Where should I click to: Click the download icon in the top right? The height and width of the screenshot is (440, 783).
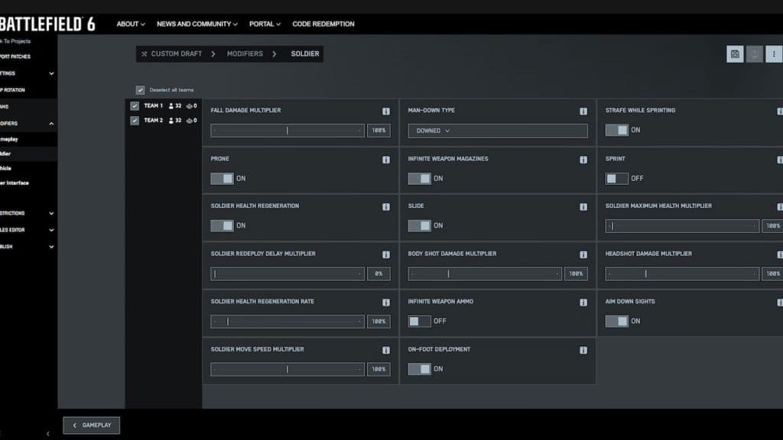click(x=753, y=54)
